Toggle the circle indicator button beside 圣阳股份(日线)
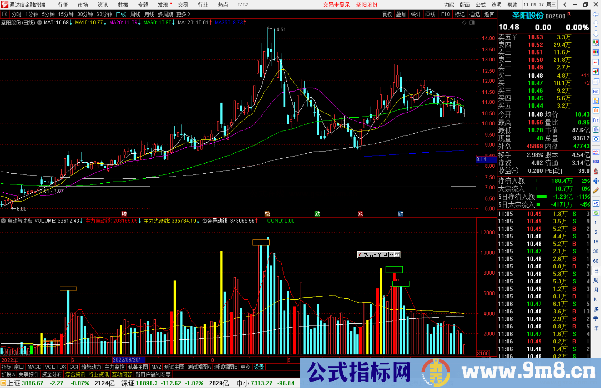This screenshot has height=388, width=601. tap(39, 23)
